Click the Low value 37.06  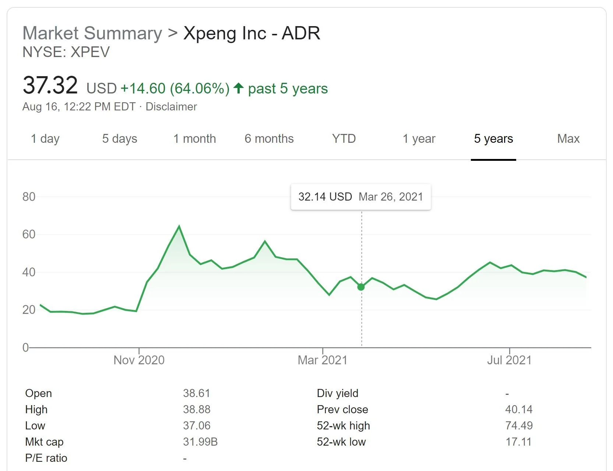point(197,426)
